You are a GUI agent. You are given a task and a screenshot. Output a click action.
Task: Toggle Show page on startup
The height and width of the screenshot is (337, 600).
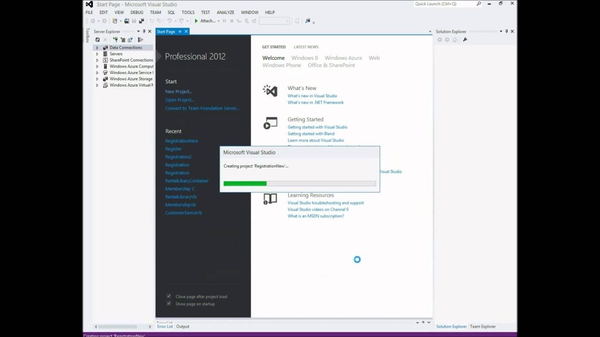(x=169, y=303)
